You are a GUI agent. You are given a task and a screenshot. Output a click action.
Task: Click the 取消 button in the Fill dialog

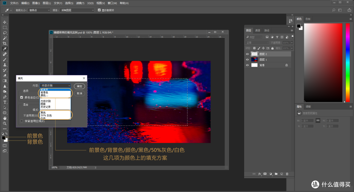click(x=79, y=93)
